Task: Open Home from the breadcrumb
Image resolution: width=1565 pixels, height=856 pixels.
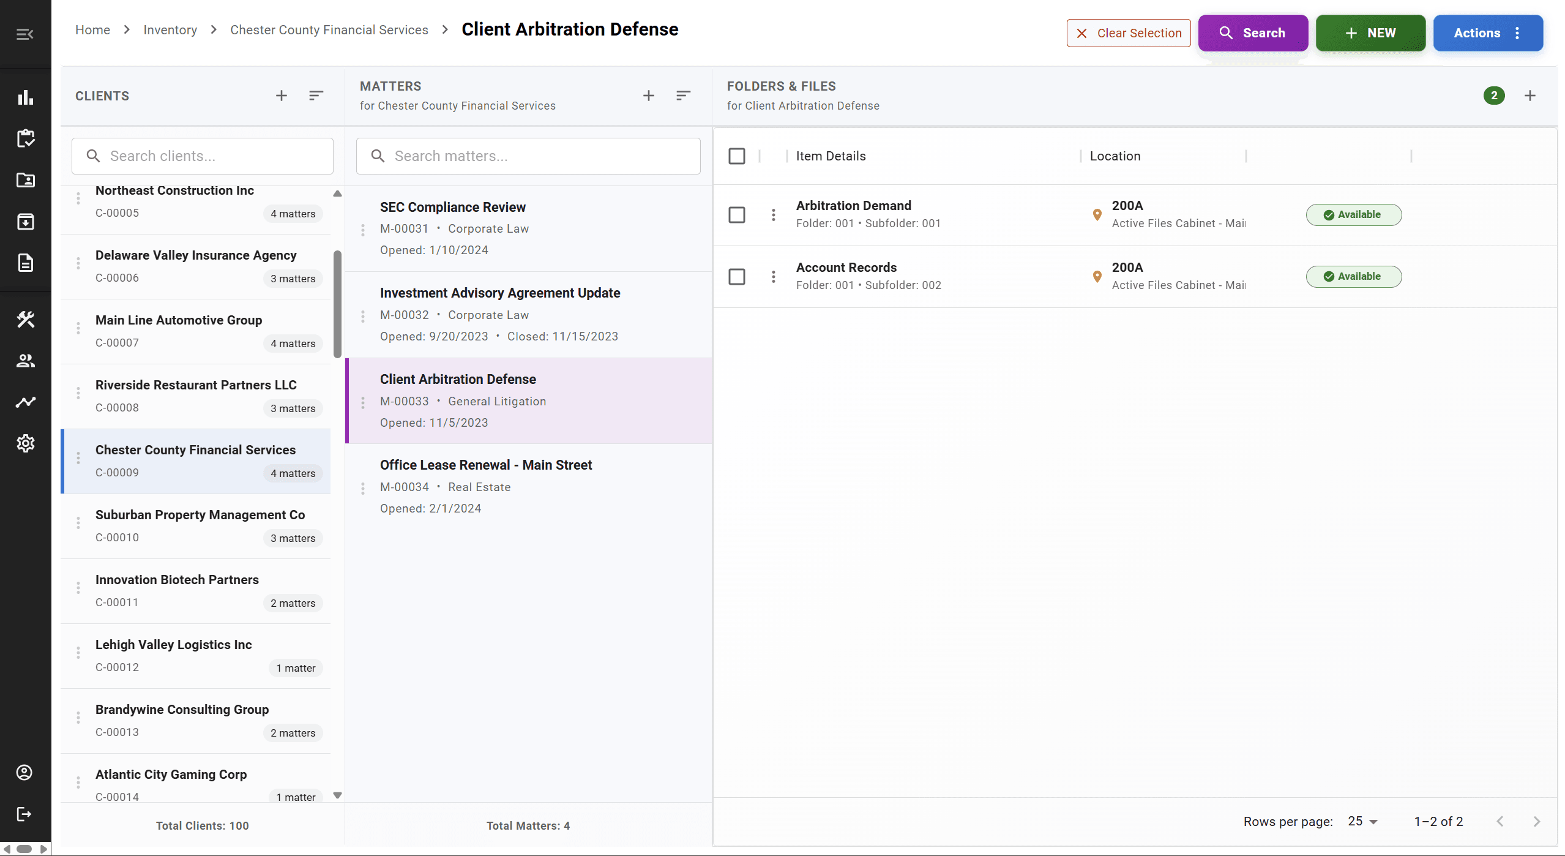Action: point(92,29)
